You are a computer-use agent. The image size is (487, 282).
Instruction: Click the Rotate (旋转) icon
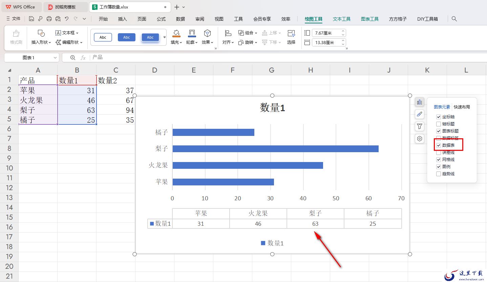click(241, 42)
